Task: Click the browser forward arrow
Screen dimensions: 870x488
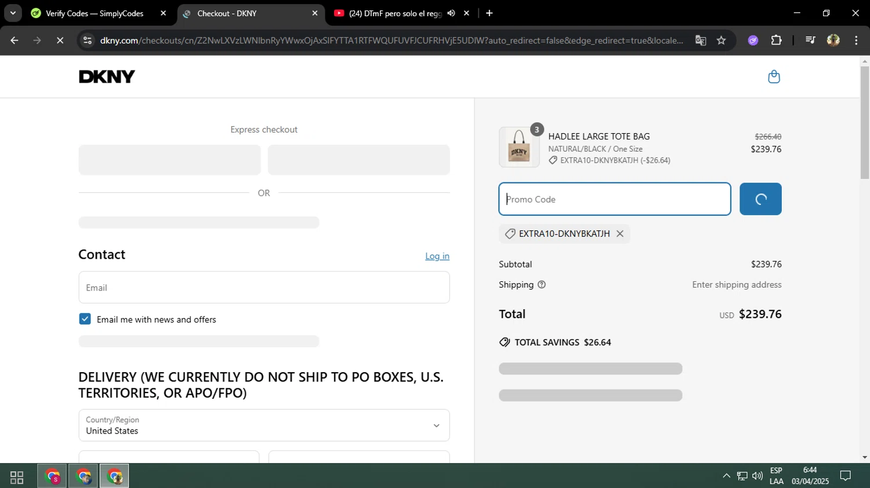Action: click(37, 41)
